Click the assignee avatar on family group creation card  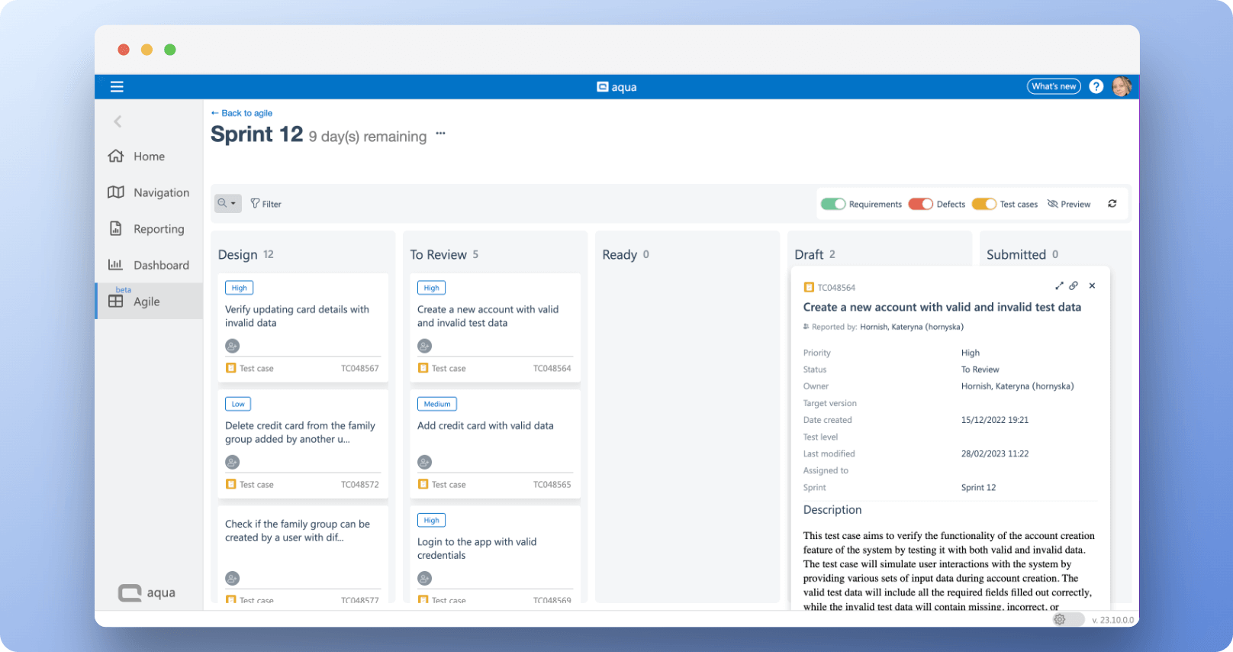coord(233,578)
